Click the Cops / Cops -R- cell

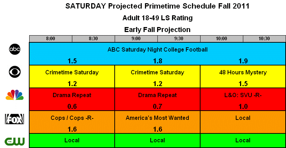coord(72,122)
